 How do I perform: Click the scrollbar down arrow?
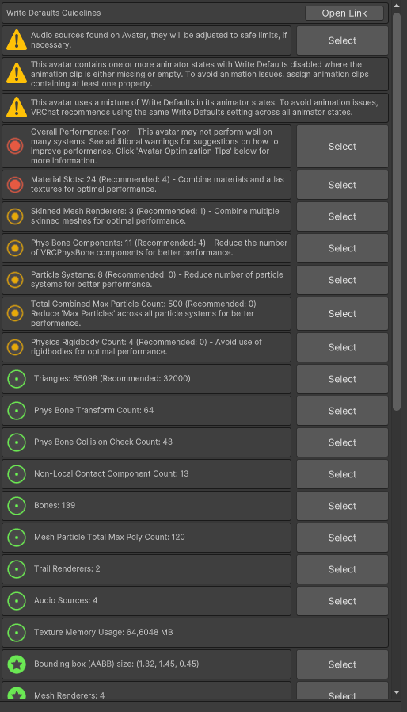click(x=397, y=692)
